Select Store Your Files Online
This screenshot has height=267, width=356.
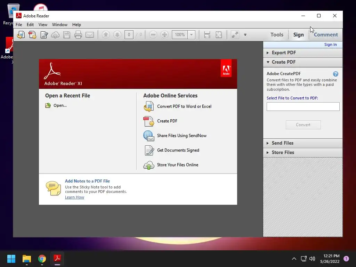[178, 165]
